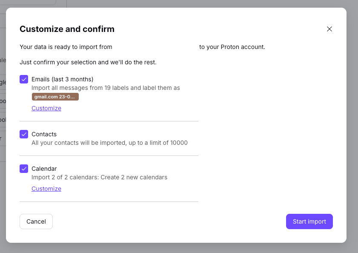Open Customize link under Calendar

click(46, 189)
